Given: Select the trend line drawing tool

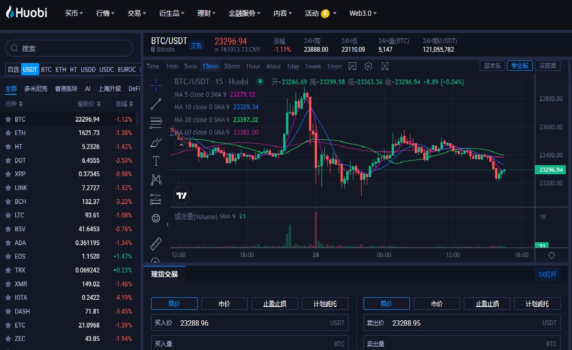Looking at the screenshot, I should [x=156, y=103].
